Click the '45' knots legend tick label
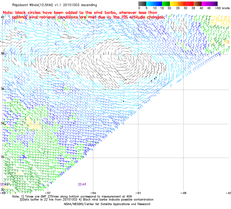This screenshot has width=231, height=209. coord(209,8)
